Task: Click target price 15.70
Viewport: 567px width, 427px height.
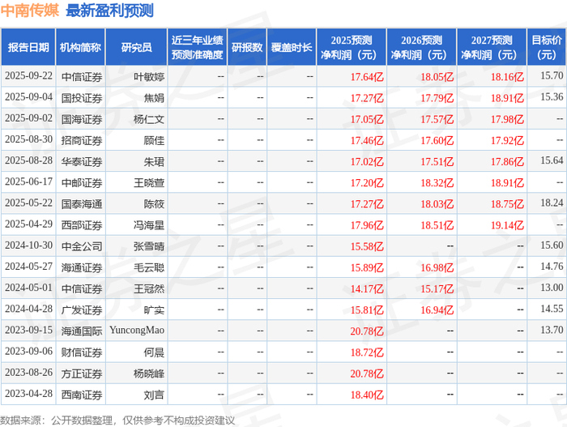Action: (x=552, y=75)
